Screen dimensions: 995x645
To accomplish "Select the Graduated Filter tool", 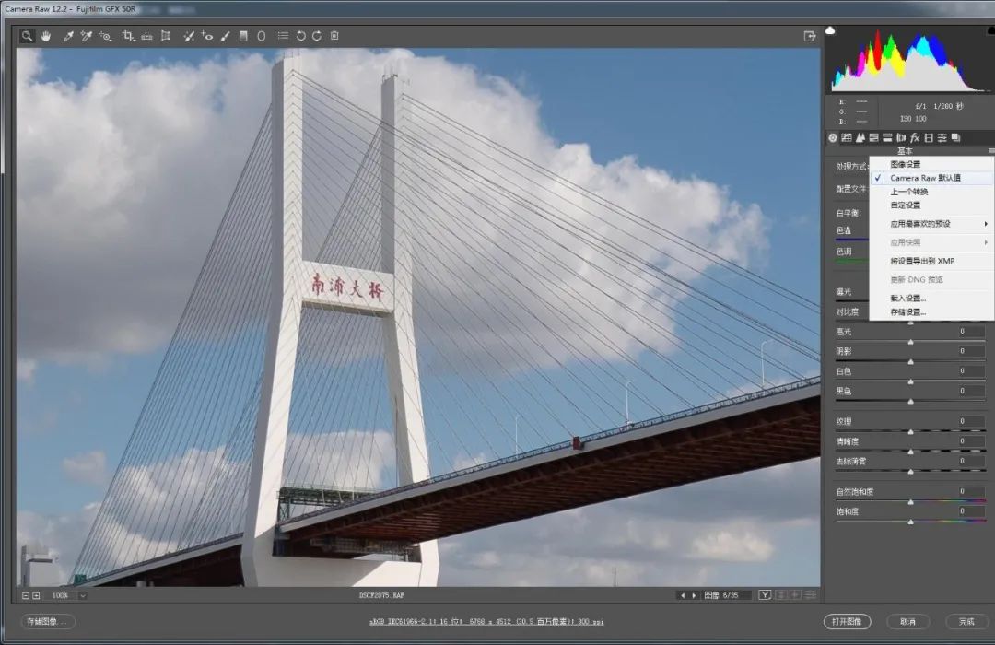I will pyautogui.click(x=243, y=36).
